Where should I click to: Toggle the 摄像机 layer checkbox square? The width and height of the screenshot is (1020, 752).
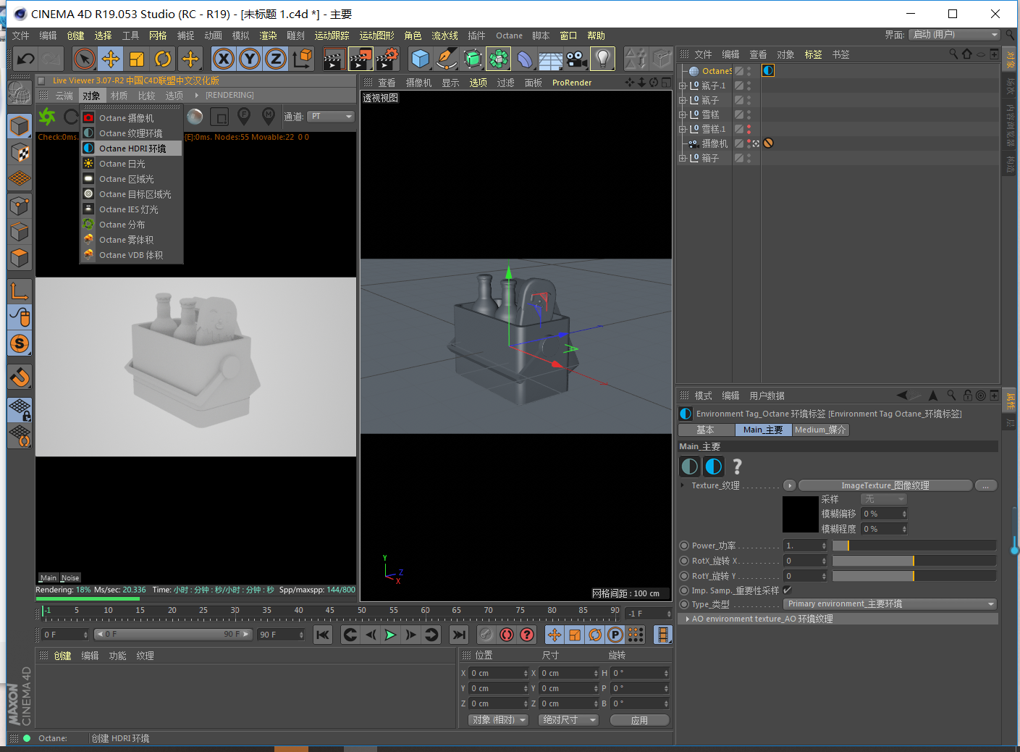click(x=739, y=143)
